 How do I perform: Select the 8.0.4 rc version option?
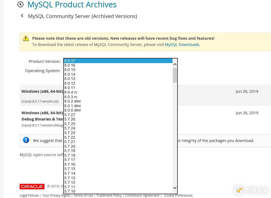click(x=71, y=92)
